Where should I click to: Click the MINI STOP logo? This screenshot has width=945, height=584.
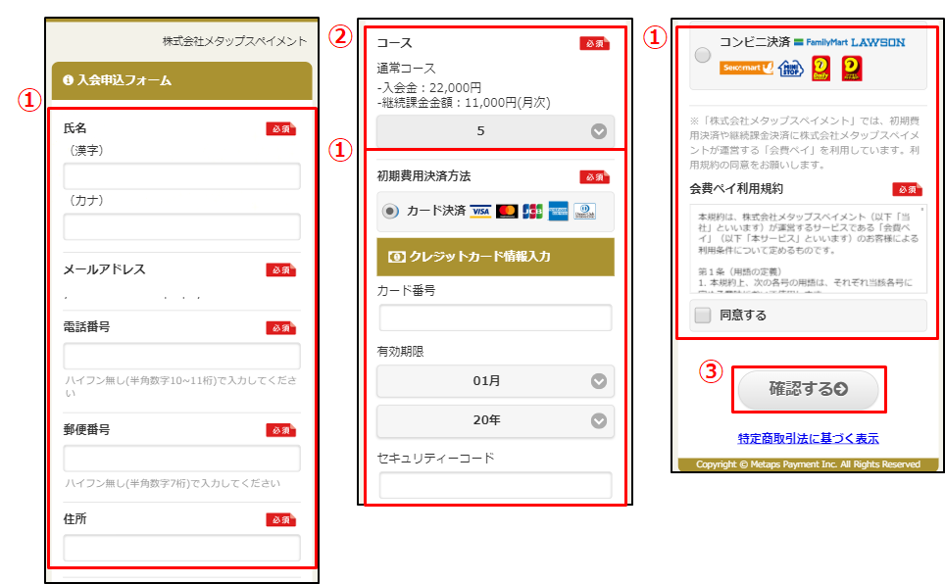tap(789, 68)
